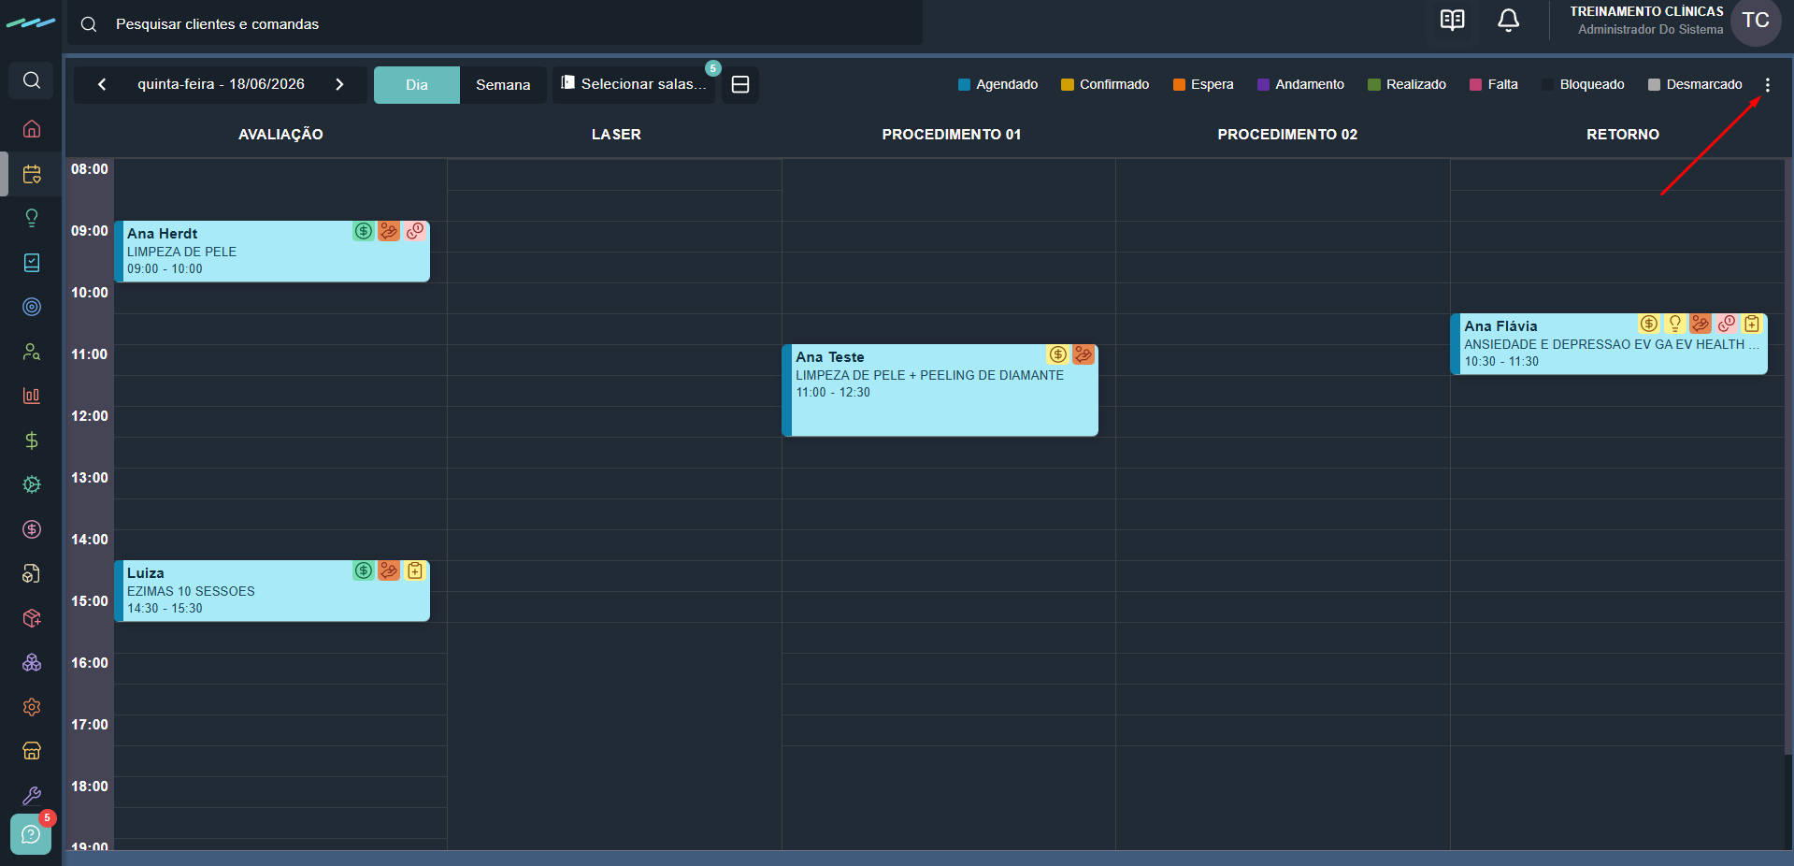Open the client search person icon
This screenshot has height=866, width=1794.
click(x=32, y=352)
